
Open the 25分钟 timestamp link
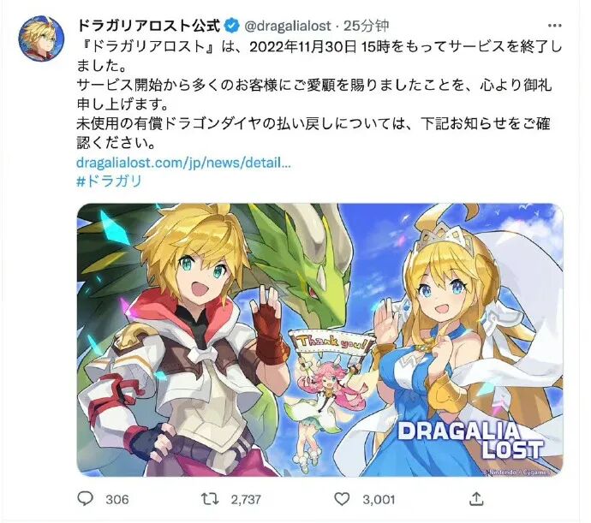point(366,26)
